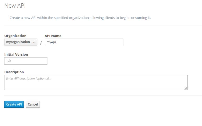Click inside the Initial Version field
The height and width of the screenshot is (126, 202).
click(x=26, y=61)
